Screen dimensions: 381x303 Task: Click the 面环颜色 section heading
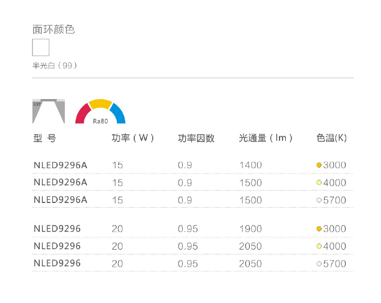point(53,30)
